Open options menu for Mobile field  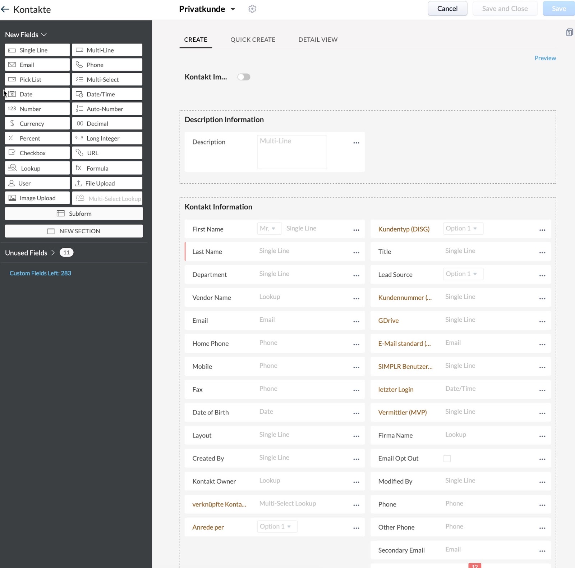click(x=356, y=367)
